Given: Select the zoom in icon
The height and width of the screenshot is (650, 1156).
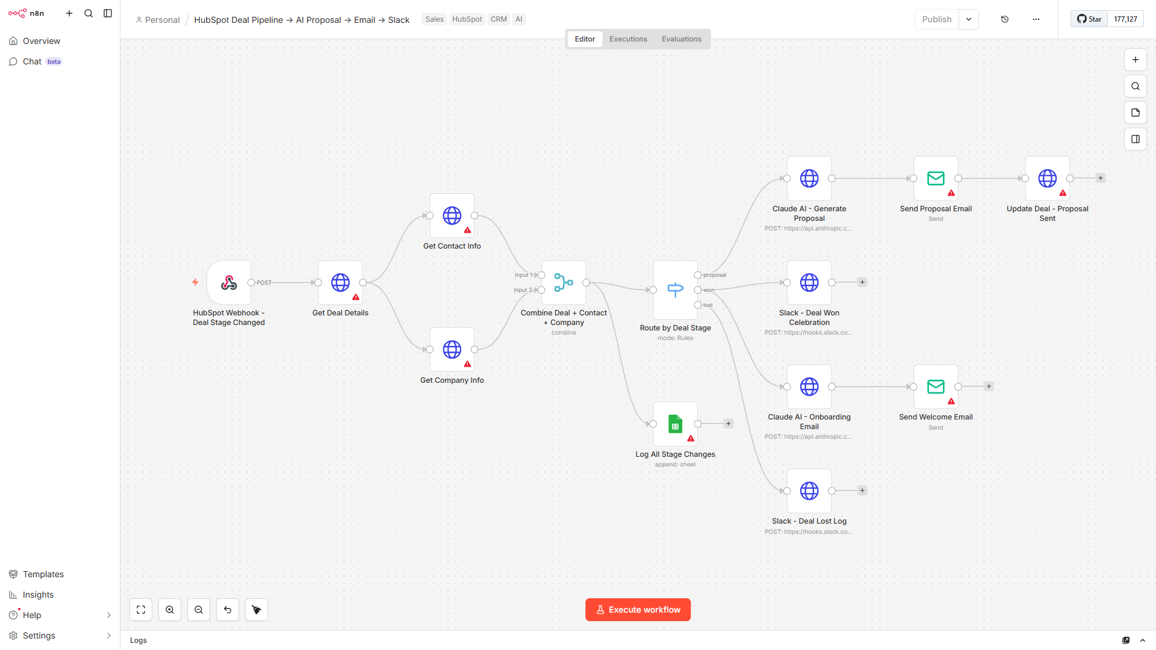Looking at the screenshot, I should tap(169, 609).
